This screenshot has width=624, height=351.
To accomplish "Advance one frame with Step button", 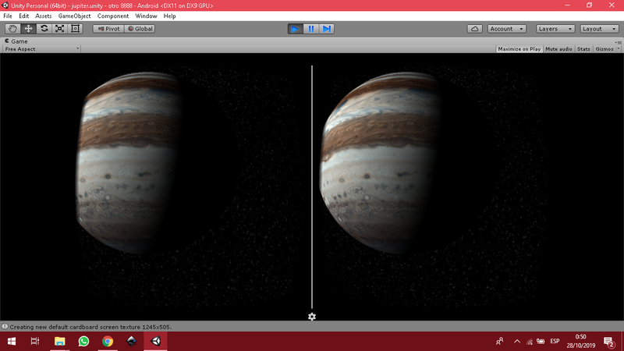I will coord(327,29).
